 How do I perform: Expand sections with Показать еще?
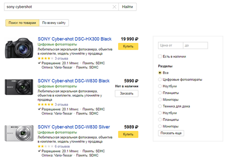(171, 133)
